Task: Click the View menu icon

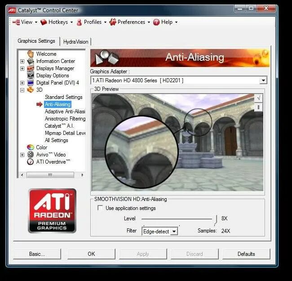Action: (x=16, y=22)
